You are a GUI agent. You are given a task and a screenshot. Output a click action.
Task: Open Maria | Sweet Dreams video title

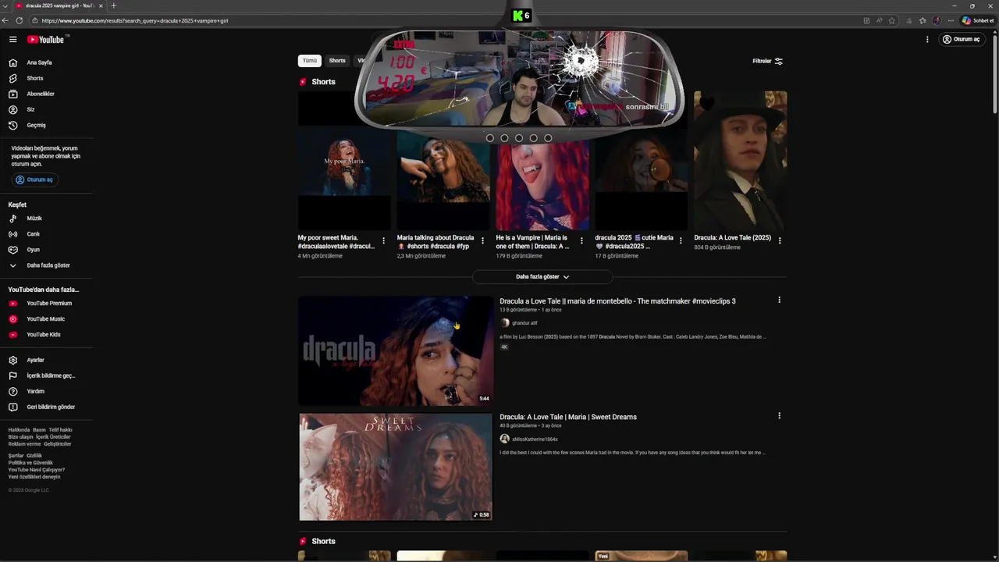click(x=568, y=417)
